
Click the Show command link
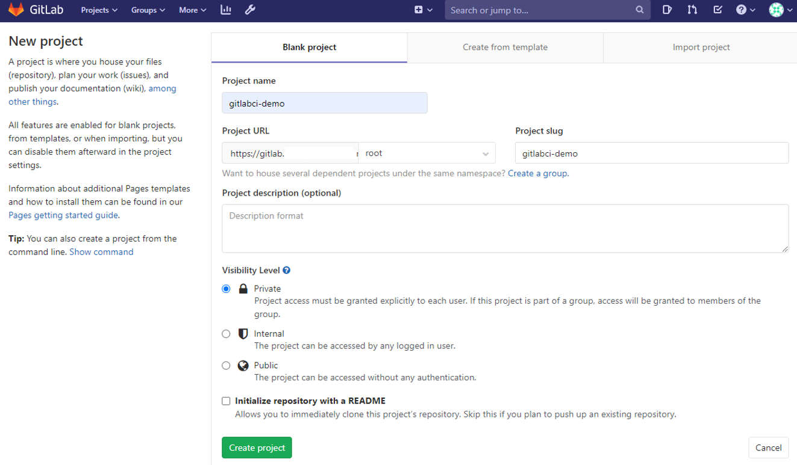tap(101, 252)
